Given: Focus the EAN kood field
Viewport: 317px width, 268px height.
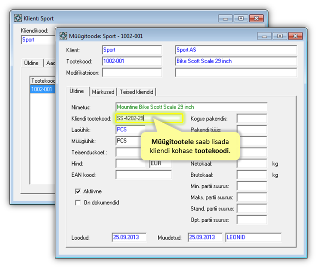Looking at the screenshot, I should 144,175.
